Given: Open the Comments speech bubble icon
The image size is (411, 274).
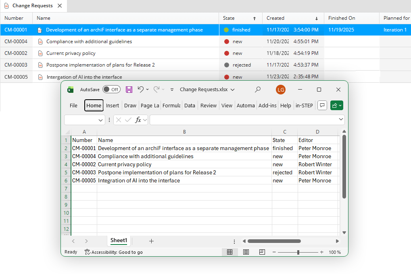Looking at the screenshot, I should (322, 105).
